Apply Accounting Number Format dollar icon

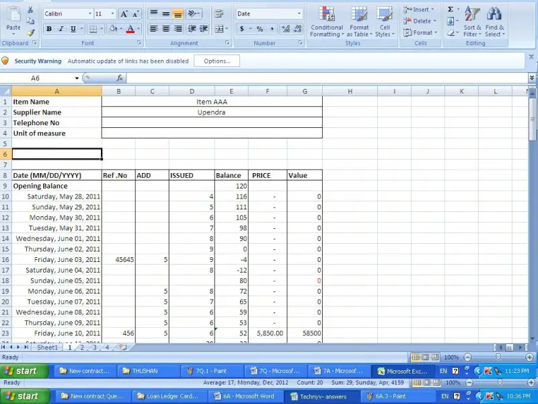pyautogui.click(x=242, y=29)
